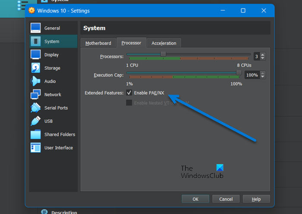Click the Cancel button
The image size is (302, 214).
226,199
